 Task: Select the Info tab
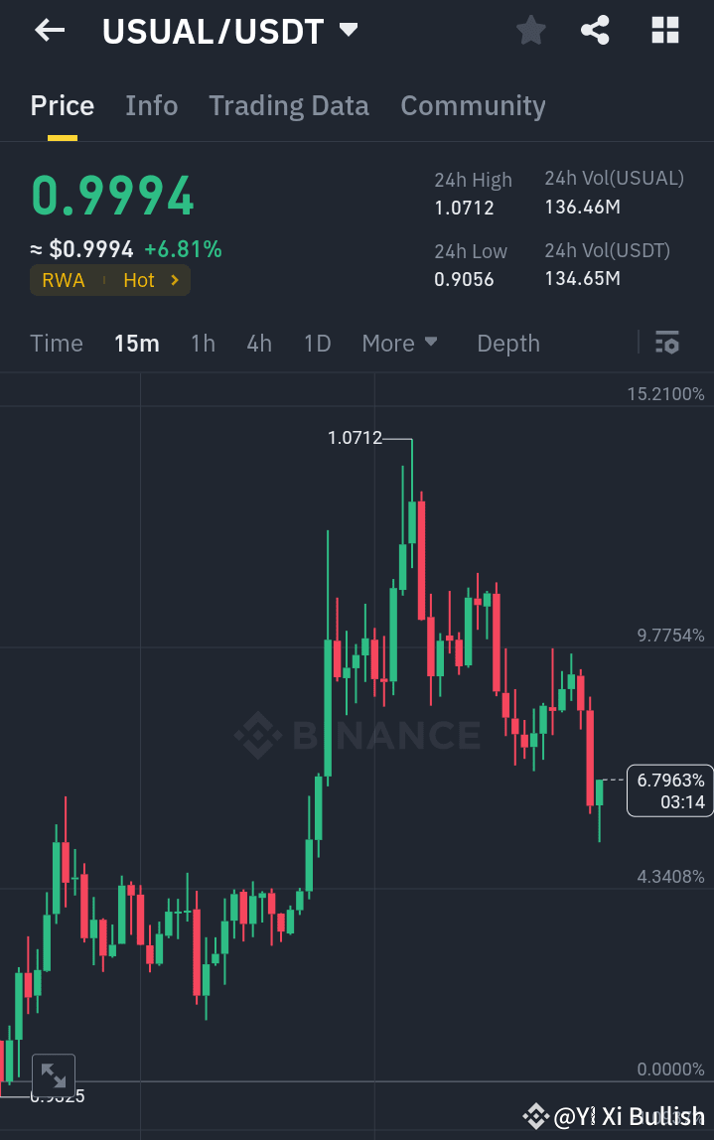coord(151,105)
